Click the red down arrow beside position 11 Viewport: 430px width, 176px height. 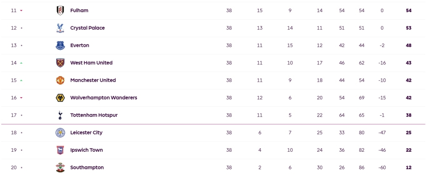(21, 10)
